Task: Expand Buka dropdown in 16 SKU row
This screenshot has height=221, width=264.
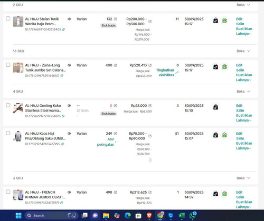Action: click(243, 51)
